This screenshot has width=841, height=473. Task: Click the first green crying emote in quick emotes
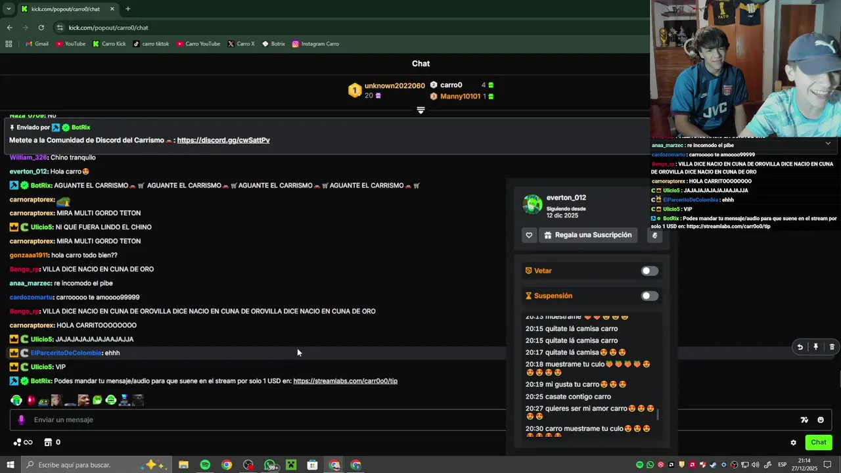[16, 400]
